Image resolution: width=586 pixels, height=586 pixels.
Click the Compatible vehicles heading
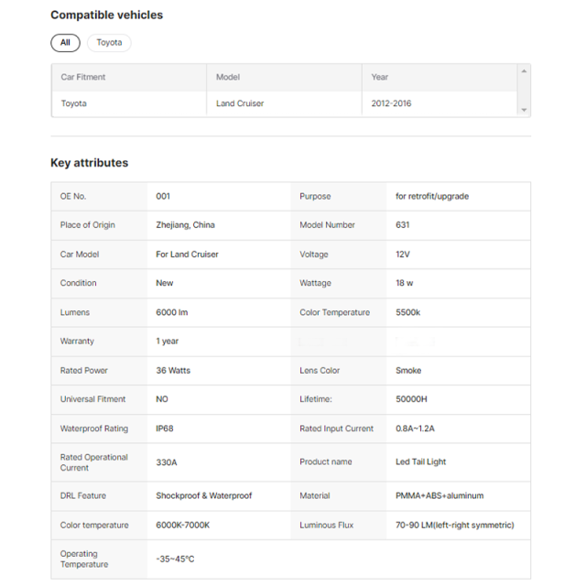(x=106, y=15)
